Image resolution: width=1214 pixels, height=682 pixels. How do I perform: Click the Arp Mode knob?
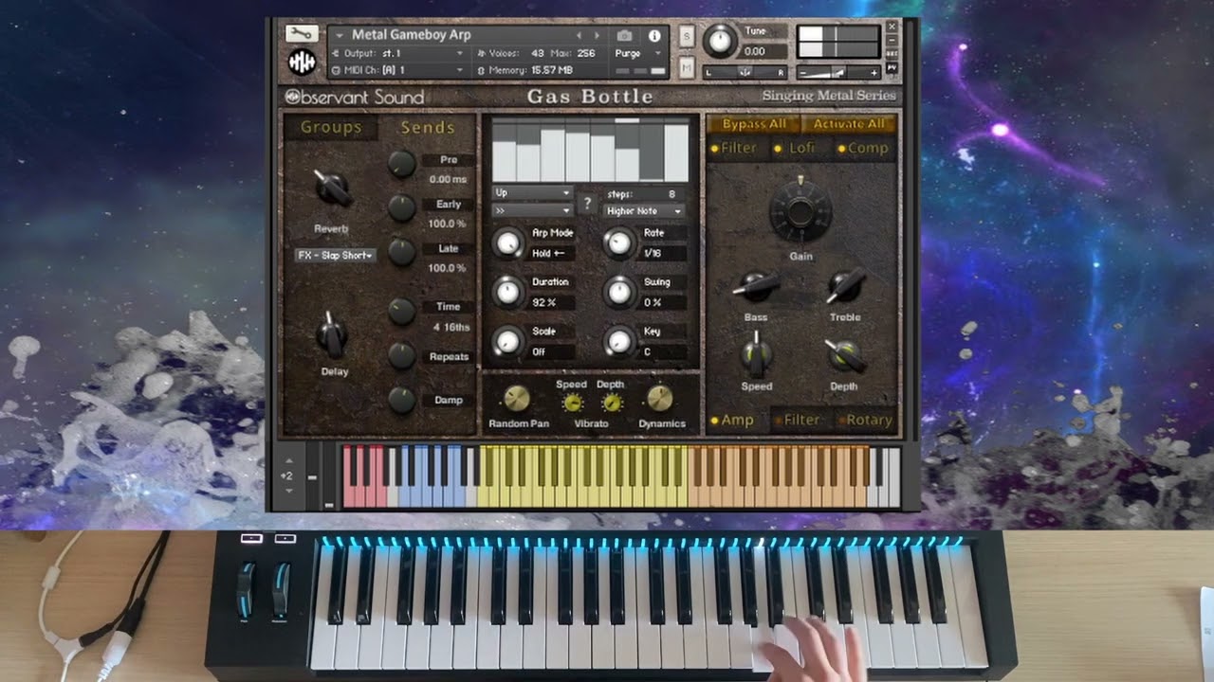508,243
